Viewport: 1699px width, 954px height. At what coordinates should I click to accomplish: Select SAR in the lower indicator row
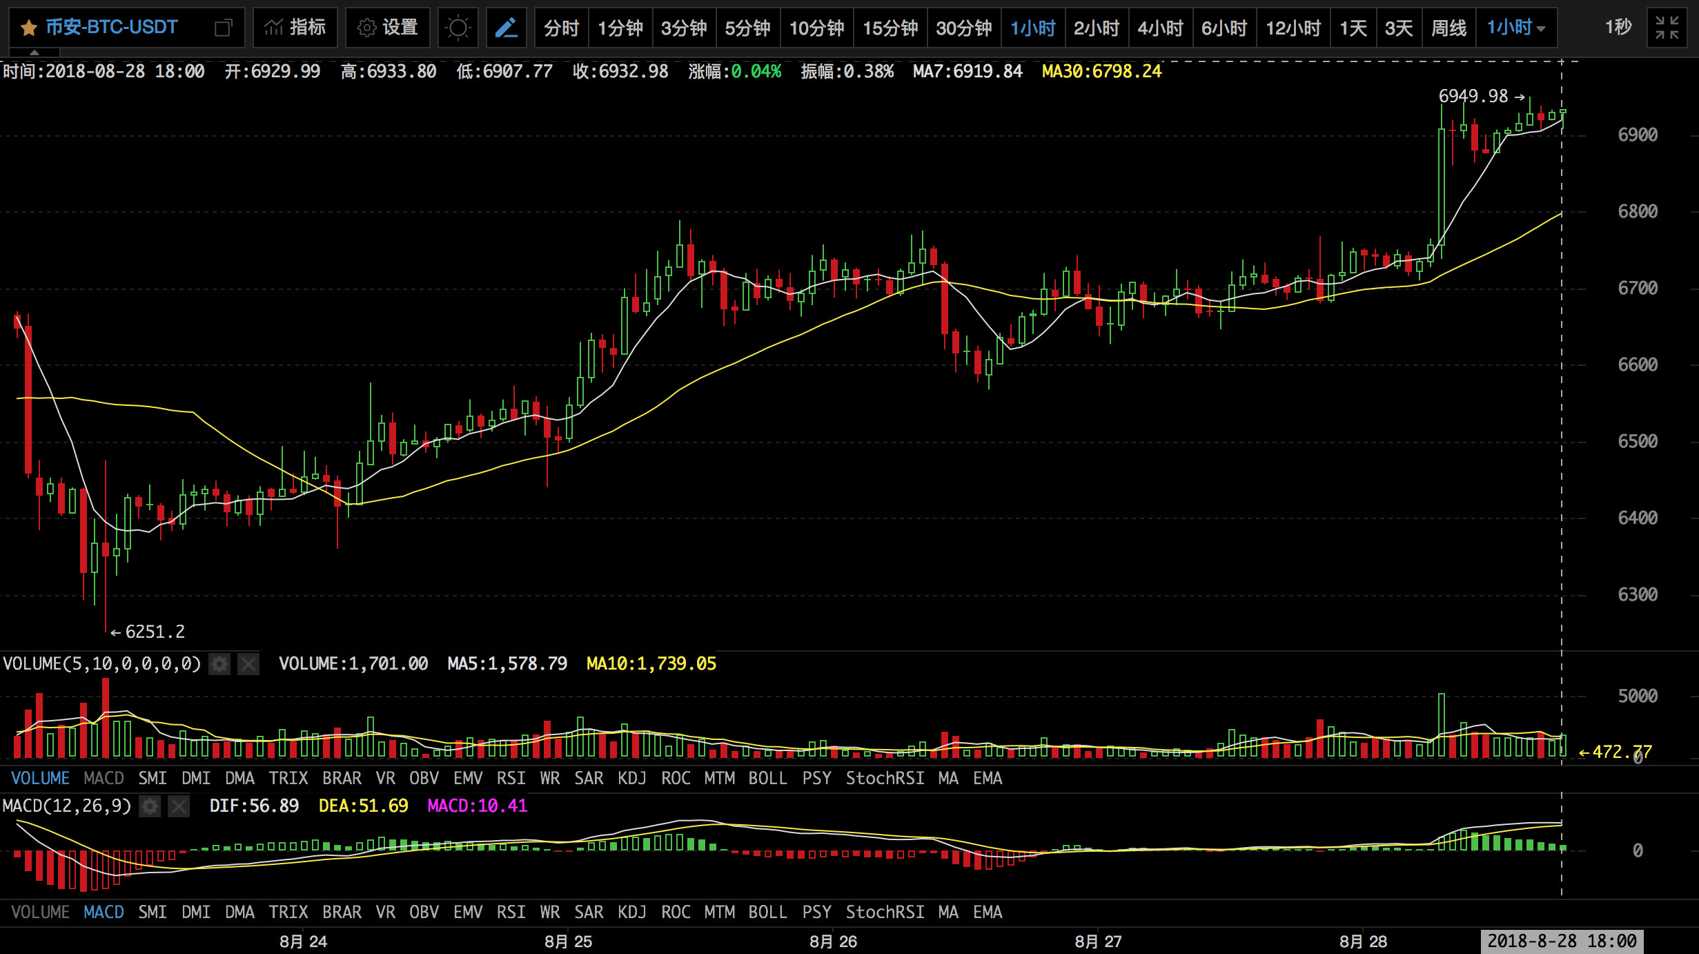[589, 913]
